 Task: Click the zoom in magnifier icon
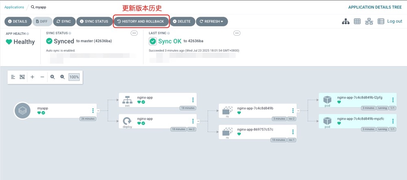click(x=52, y=77)
